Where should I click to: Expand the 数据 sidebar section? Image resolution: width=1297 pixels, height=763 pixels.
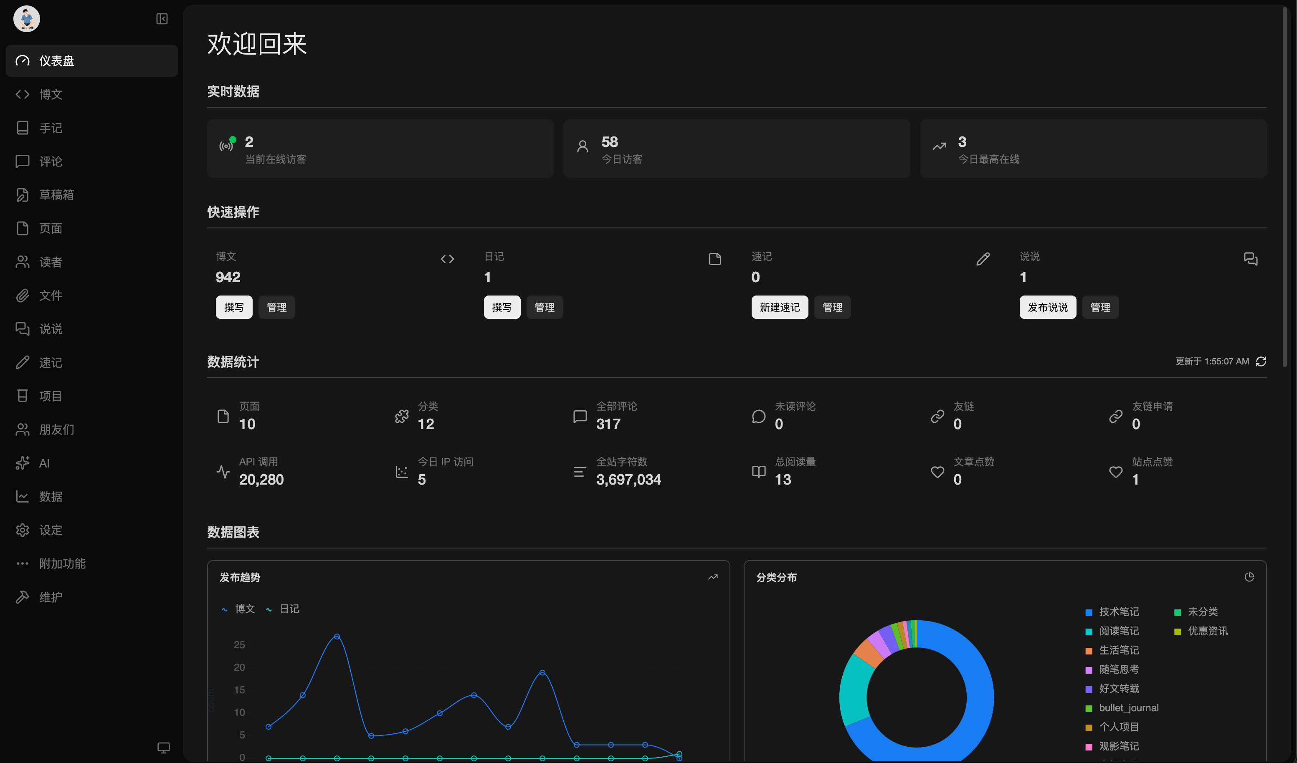click(x=51, y=496)
